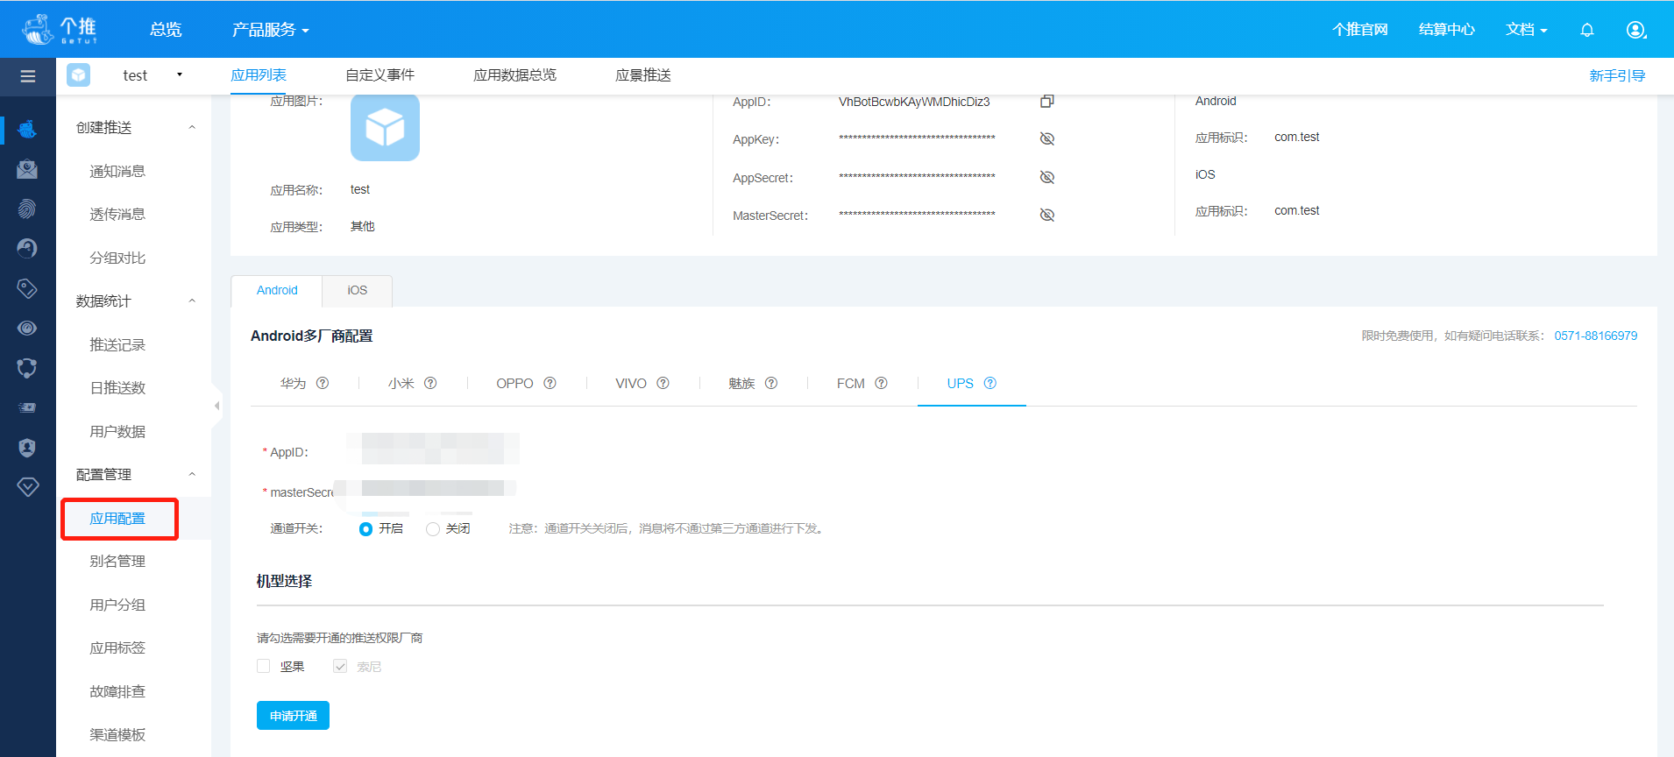The width and height of the screenshot is (1674, 757).
Task: Switch to the 应景推送 tab
Action: pos(643,75)
